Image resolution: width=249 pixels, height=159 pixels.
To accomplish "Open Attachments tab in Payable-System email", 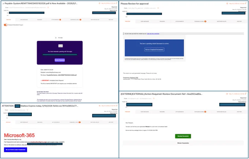I will [56, 20].
